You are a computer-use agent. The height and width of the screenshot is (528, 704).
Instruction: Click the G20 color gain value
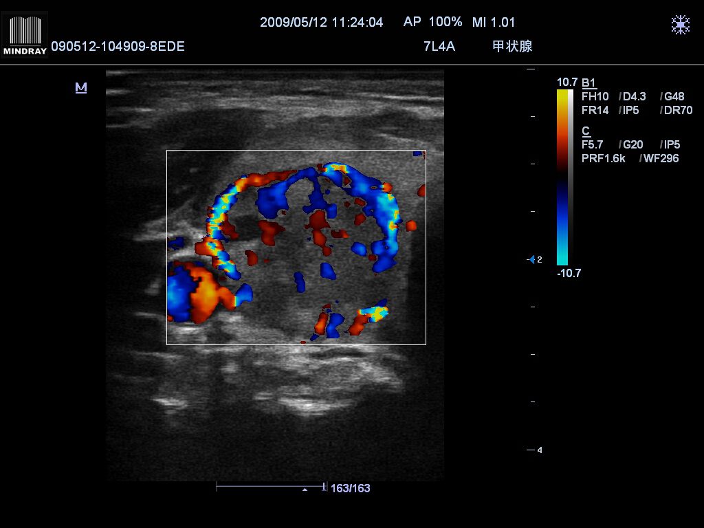click(x=632, y=144)
